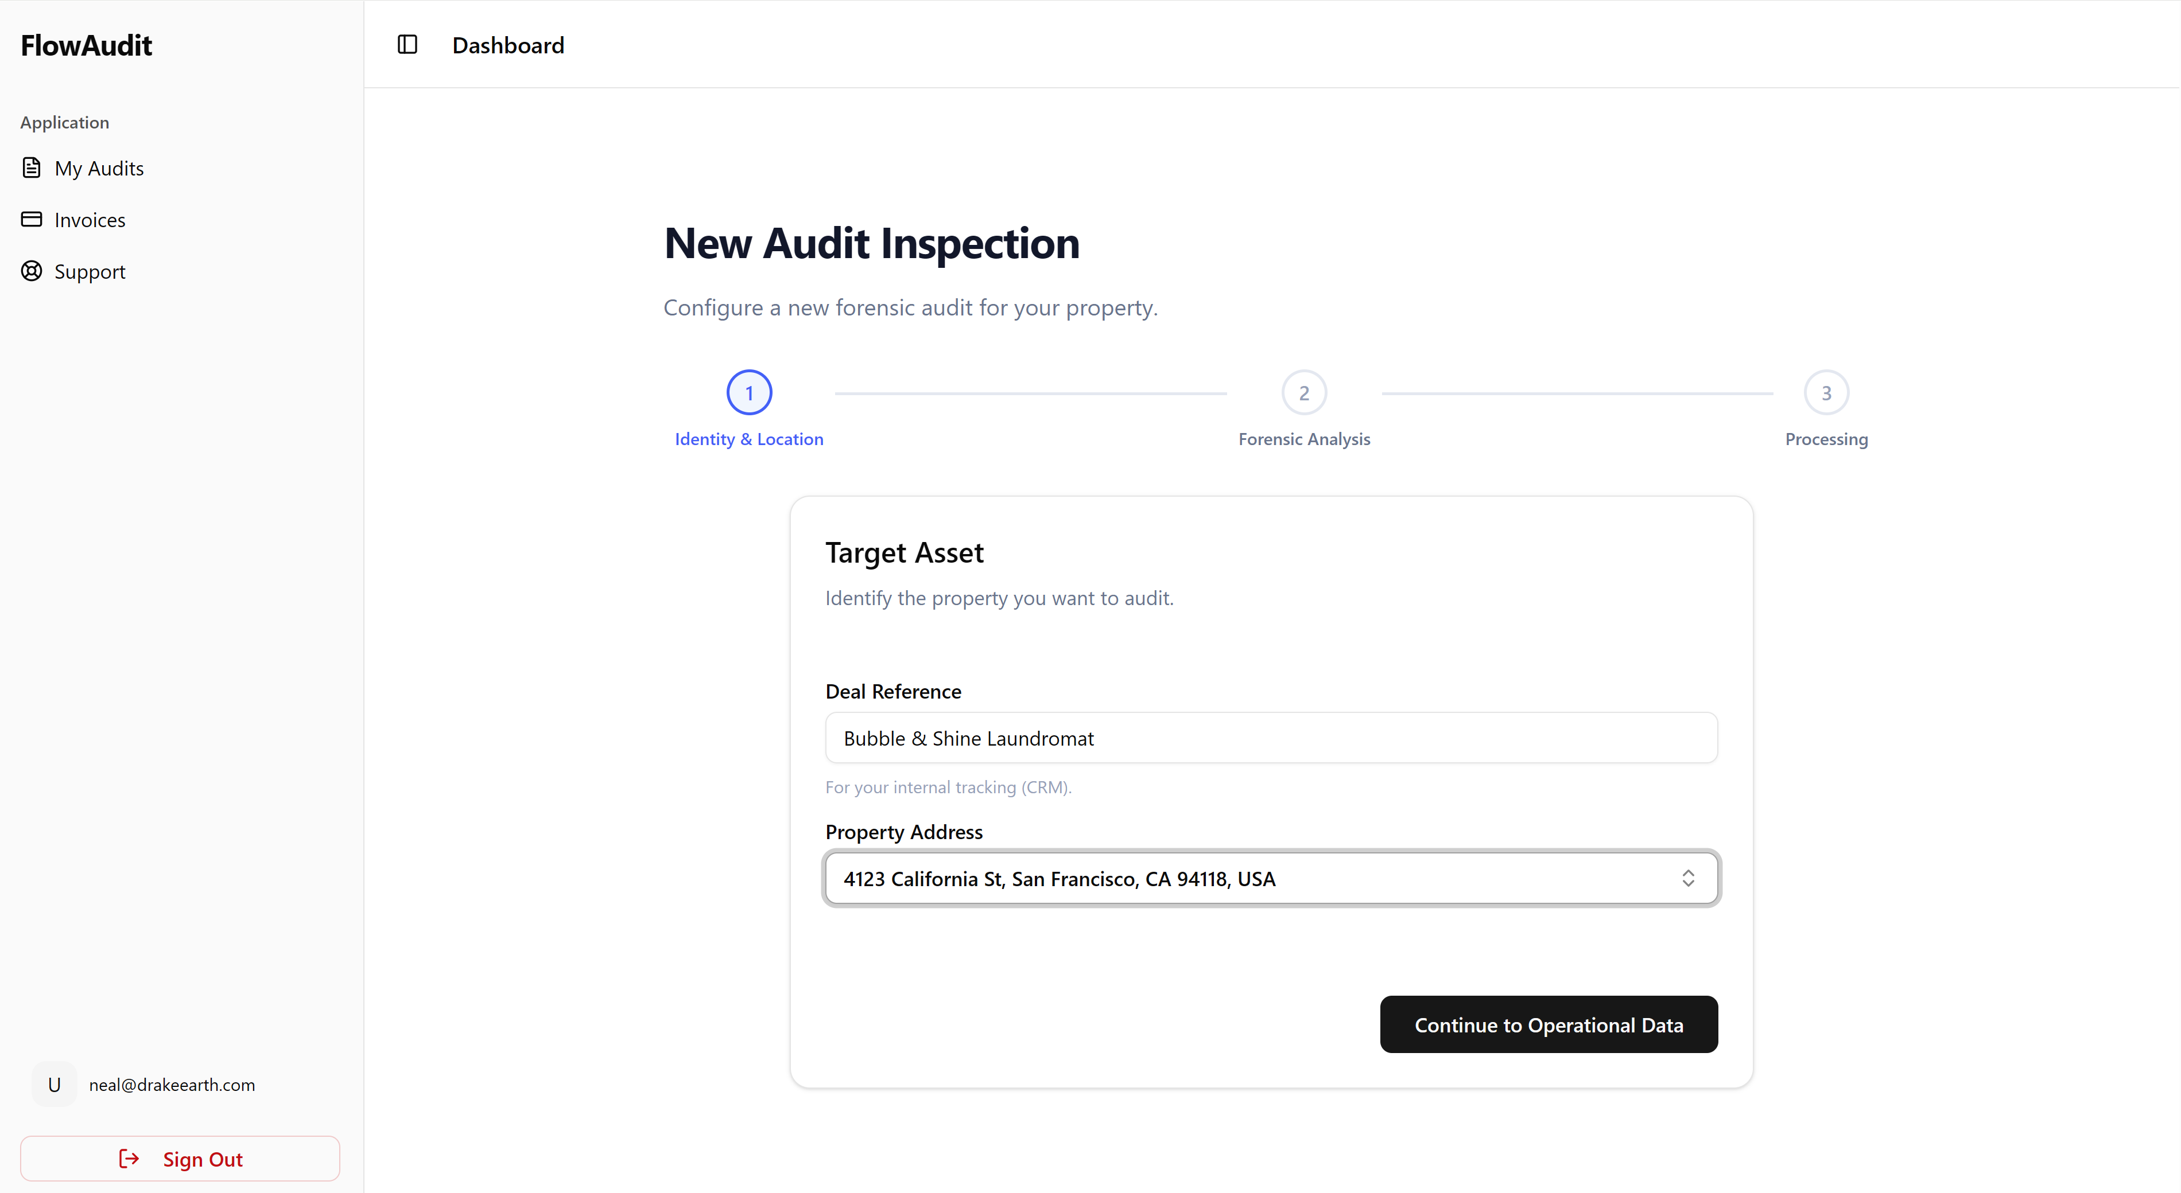Click the Support lifebuoy icon

32,271
